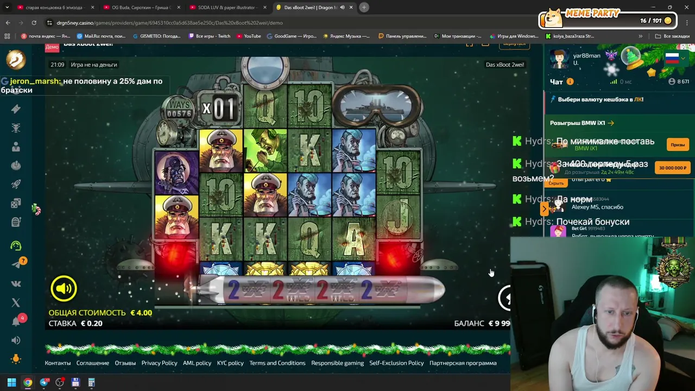This screenshot has width=695, height=391.
Task: Click the Privacy Policy footer link
Action: [159, 363]
